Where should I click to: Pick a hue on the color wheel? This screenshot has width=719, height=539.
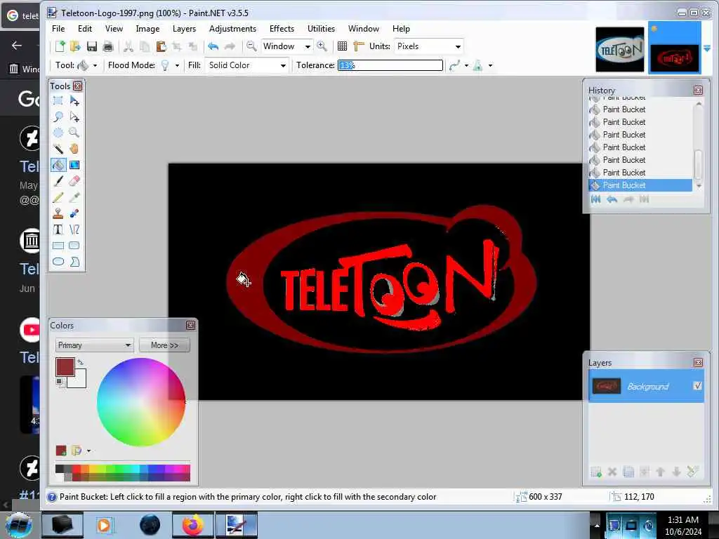click(141, 402)
